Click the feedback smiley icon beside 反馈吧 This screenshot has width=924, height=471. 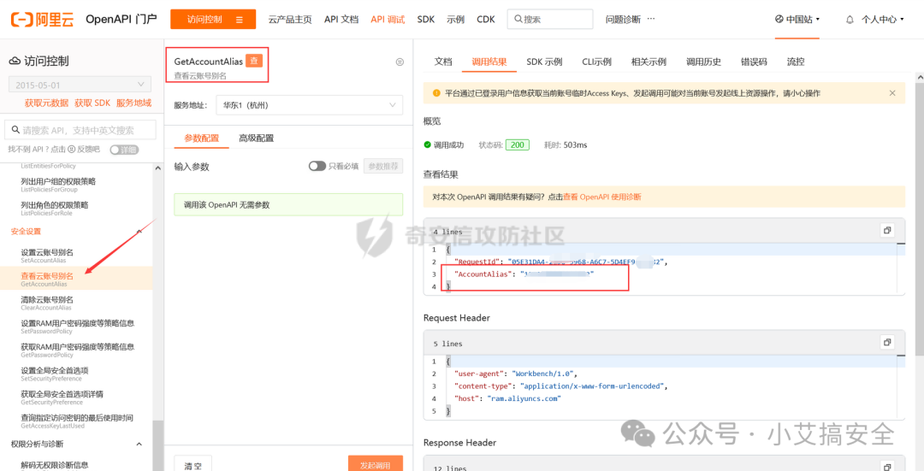tap(71, 150)
